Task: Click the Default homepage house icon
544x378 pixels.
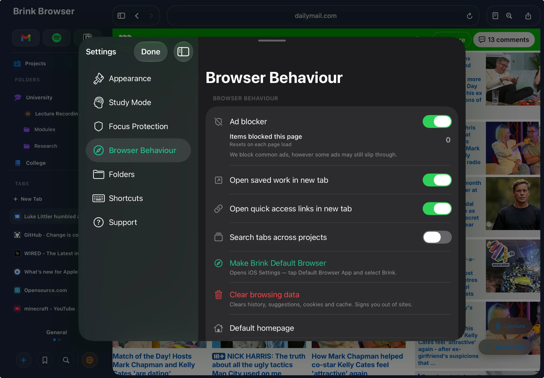Action: point(218,328)
